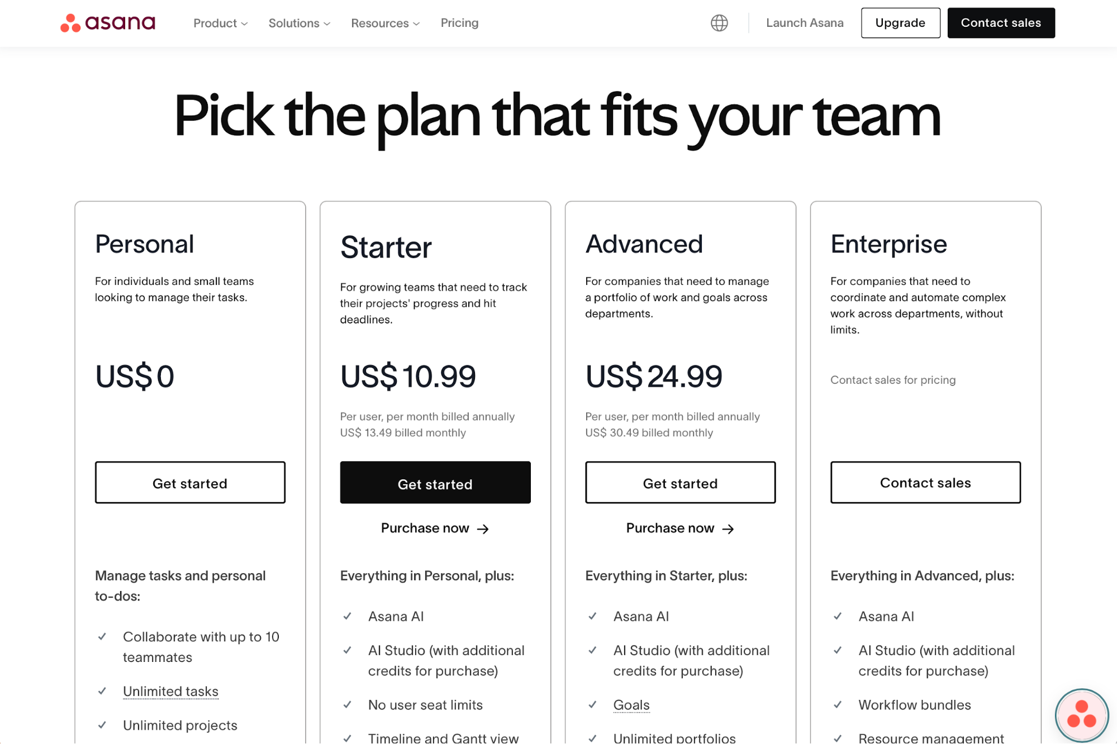Click checkmark beside Workflow bundles
Screen dimensions: 1117x744
(x=838, y=705)
